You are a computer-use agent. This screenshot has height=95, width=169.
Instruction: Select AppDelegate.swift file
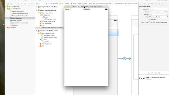click(x=18, y=11)
